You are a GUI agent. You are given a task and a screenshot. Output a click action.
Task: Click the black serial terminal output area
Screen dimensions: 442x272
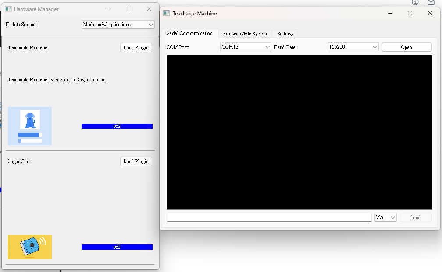[x=299, y=132]
